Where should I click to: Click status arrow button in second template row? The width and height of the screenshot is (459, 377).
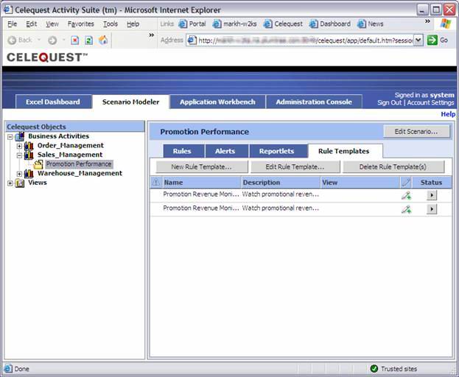pyautogui.click(x=432, y=209)
